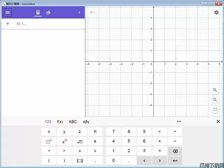
Task: Tap the backspace delete key
Action: (x=175, y=151)
